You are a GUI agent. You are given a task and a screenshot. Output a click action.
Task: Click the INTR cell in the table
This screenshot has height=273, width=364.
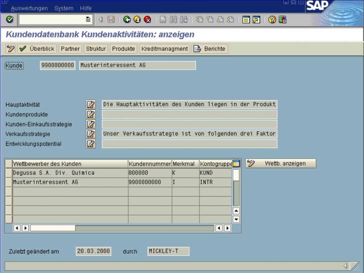[x=215, y=182]
